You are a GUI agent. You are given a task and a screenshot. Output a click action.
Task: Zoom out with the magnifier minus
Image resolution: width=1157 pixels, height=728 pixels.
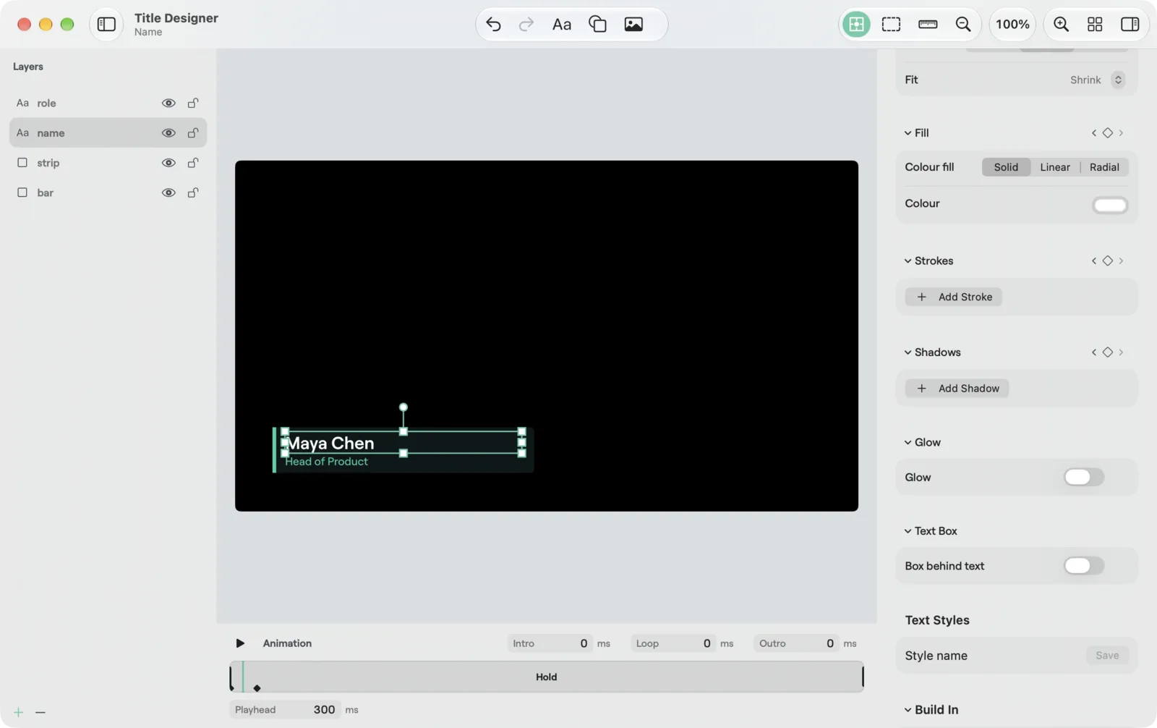coord(963,24)
